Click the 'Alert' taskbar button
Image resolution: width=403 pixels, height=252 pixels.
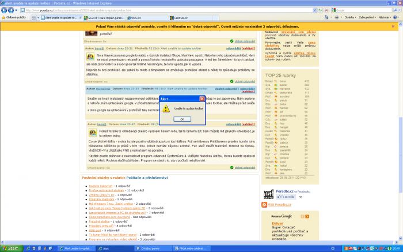115,249
